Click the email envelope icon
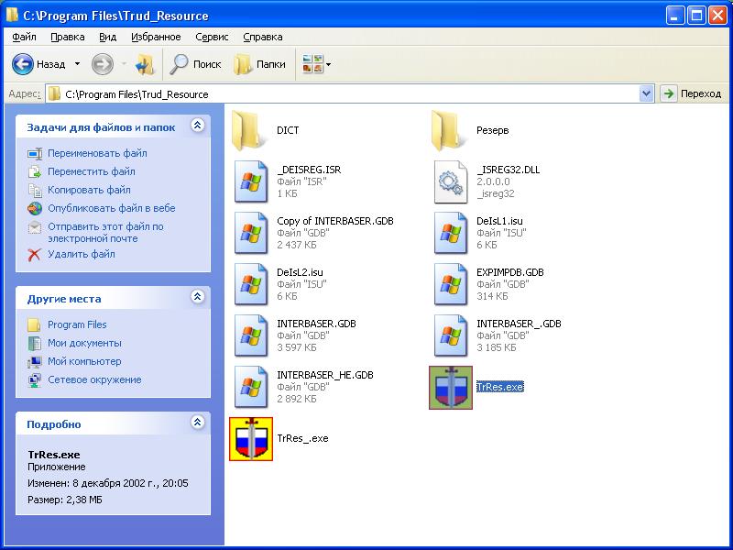The height and width of the screenshot is (550, 733). pos(35,226)
